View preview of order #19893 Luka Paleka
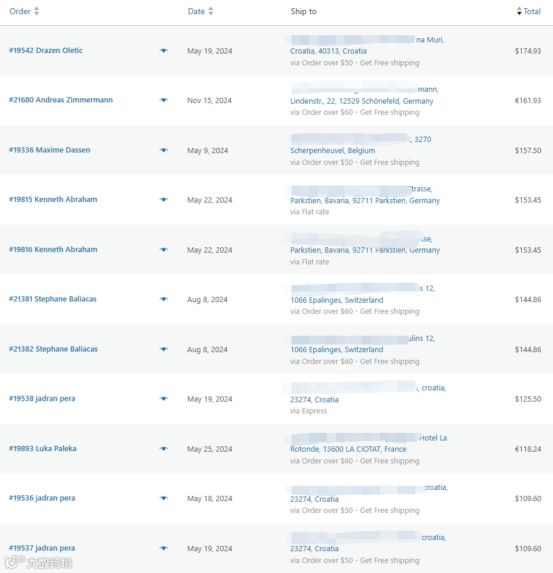The image size is (553, 573). (x=164, y=448)
